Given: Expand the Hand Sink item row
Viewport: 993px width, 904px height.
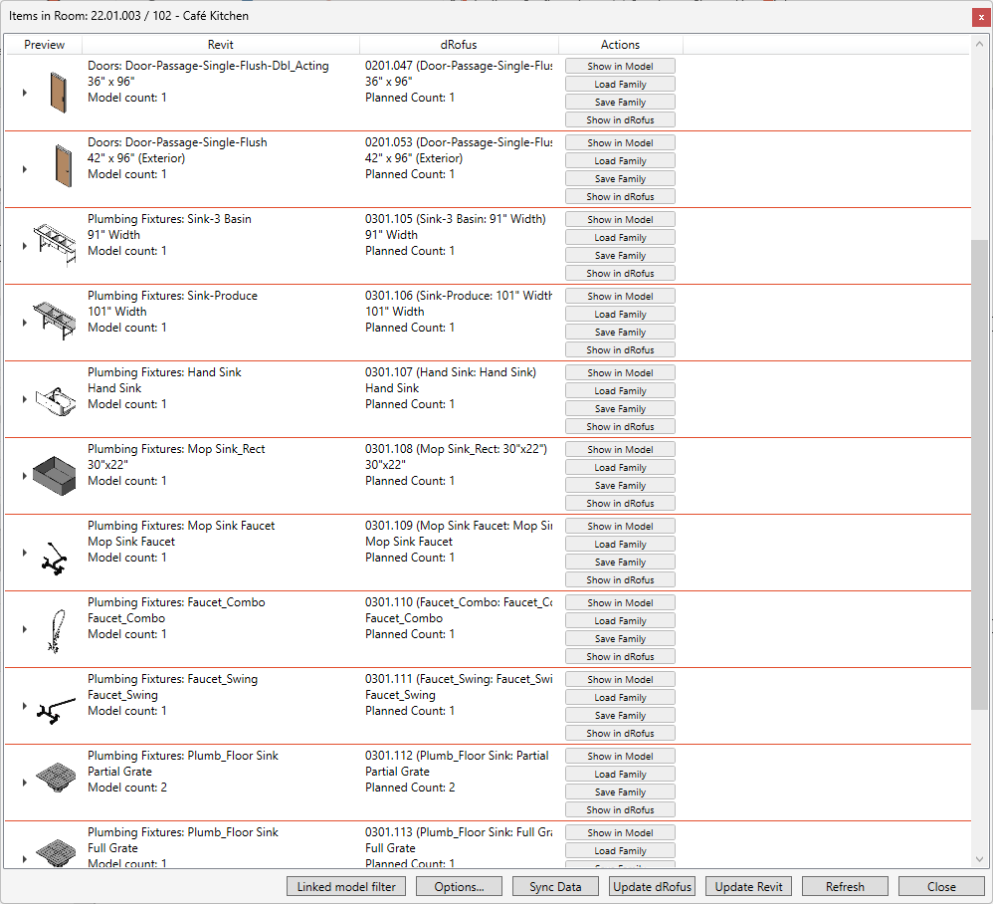Looking at the screenshot, I should coord(25,399).
